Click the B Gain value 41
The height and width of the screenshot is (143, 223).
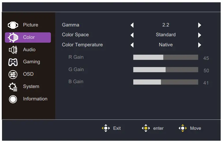click(x=206, y=83)
